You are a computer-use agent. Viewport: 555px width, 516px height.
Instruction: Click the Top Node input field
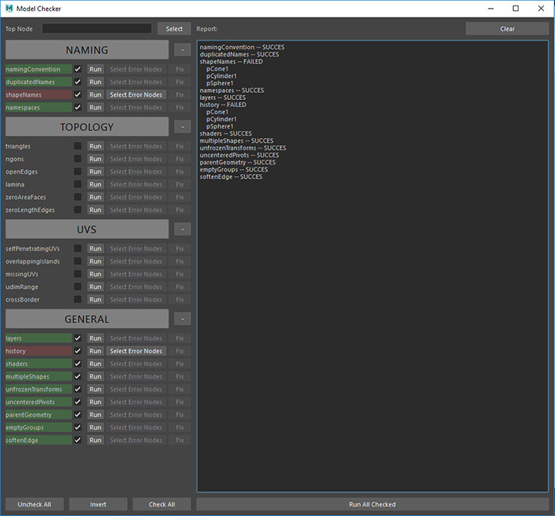(97, 29)
